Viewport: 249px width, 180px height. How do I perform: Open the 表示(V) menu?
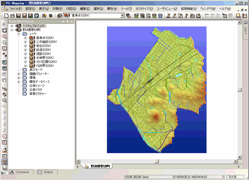pyautogui.click(x=44, y=9)
